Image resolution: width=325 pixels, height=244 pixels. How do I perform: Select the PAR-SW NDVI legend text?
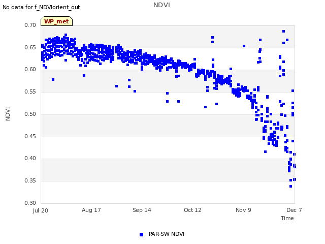coord(167,234)
